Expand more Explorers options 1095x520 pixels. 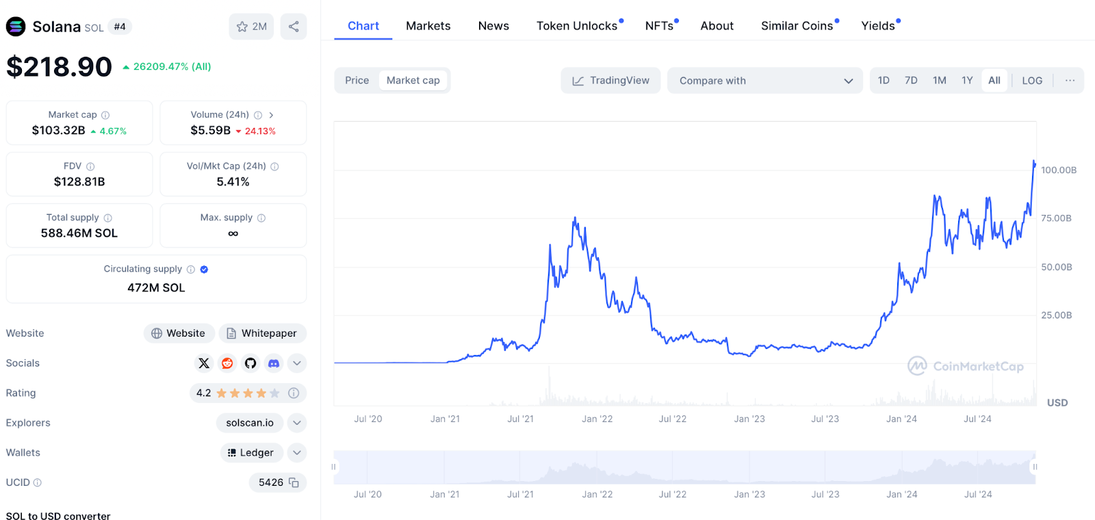(297, 423)
